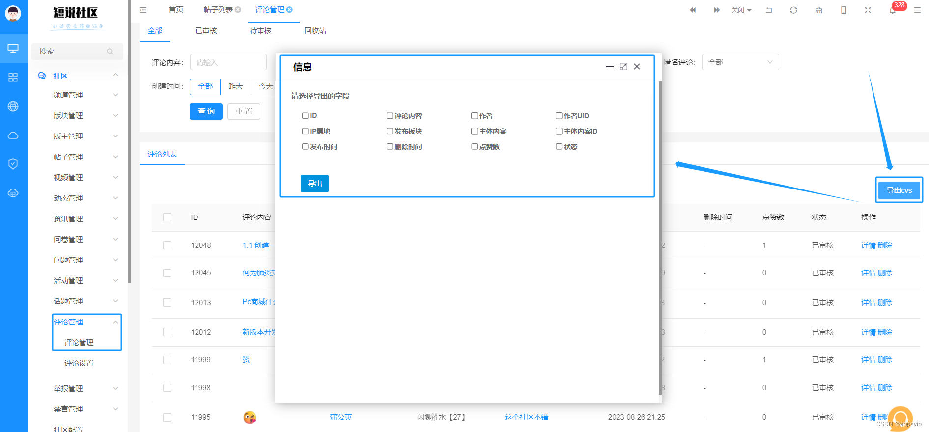Close the 帖子列表 tab with its x icon
Screen dimensions: 929x432
pyautogui.click(x=238, y=10)
